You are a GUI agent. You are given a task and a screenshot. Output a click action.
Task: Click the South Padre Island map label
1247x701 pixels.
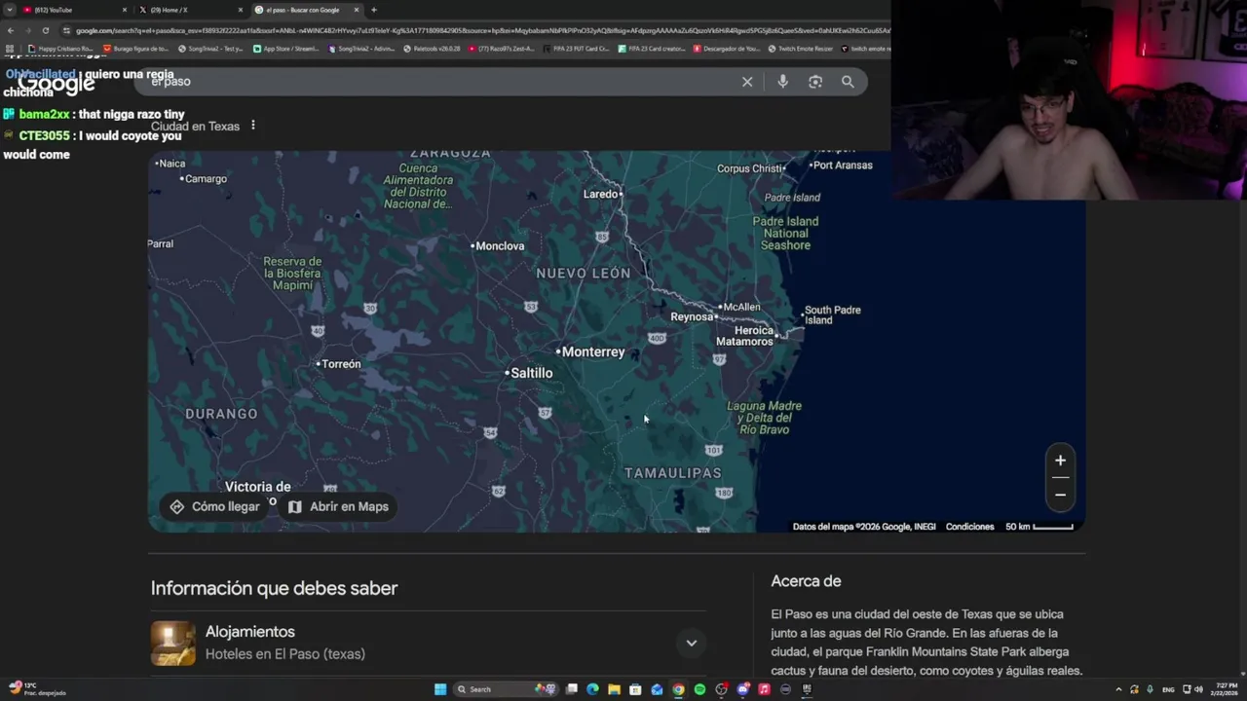pos(831,314)
